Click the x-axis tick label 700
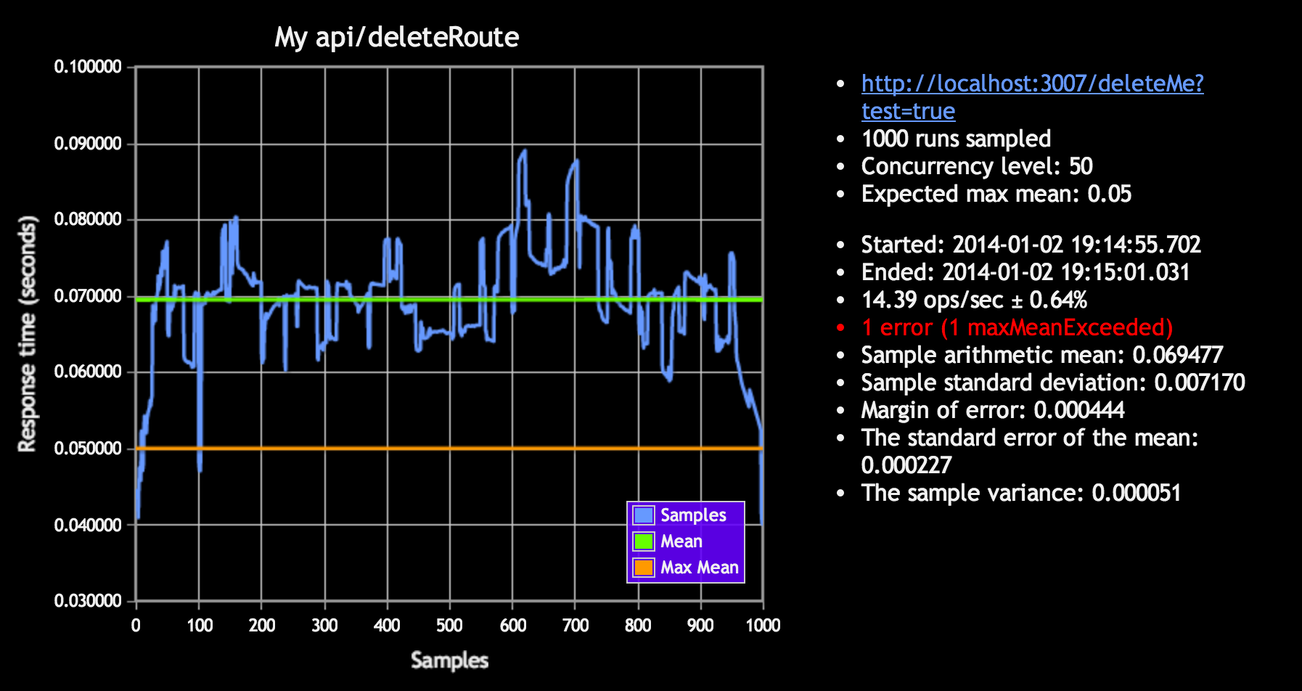 click(575, 625)
